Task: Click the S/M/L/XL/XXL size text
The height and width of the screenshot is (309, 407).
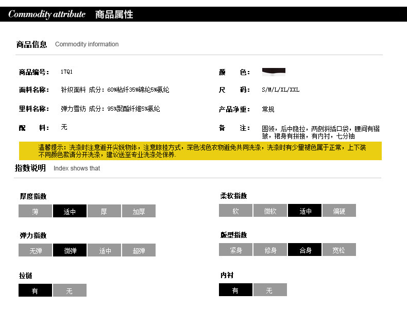Action: (280, 90)
